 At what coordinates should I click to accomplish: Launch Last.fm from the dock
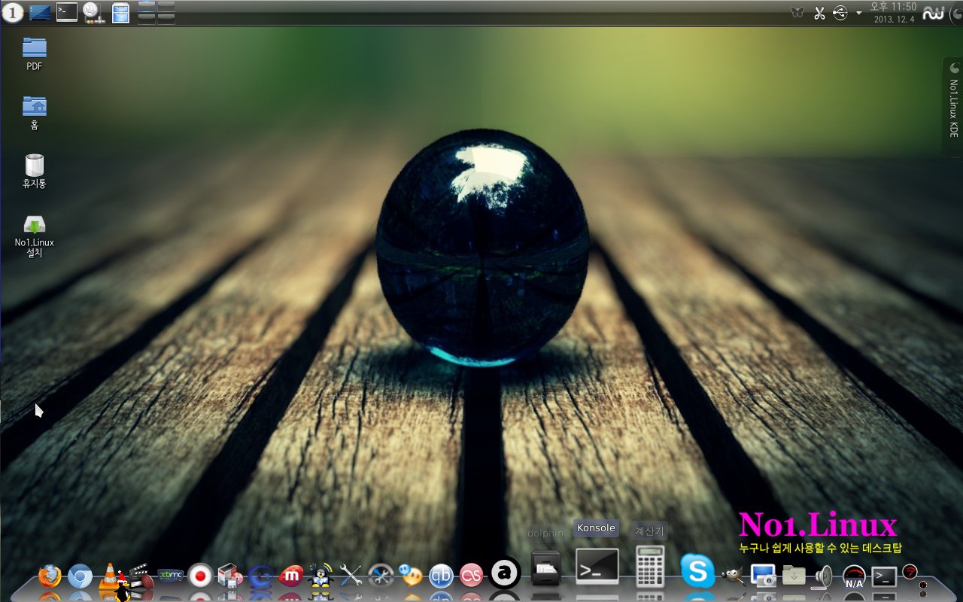point(471,576)
